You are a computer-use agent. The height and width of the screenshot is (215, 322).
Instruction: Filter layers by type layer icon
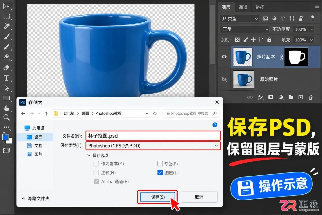(x=283, y=19)
